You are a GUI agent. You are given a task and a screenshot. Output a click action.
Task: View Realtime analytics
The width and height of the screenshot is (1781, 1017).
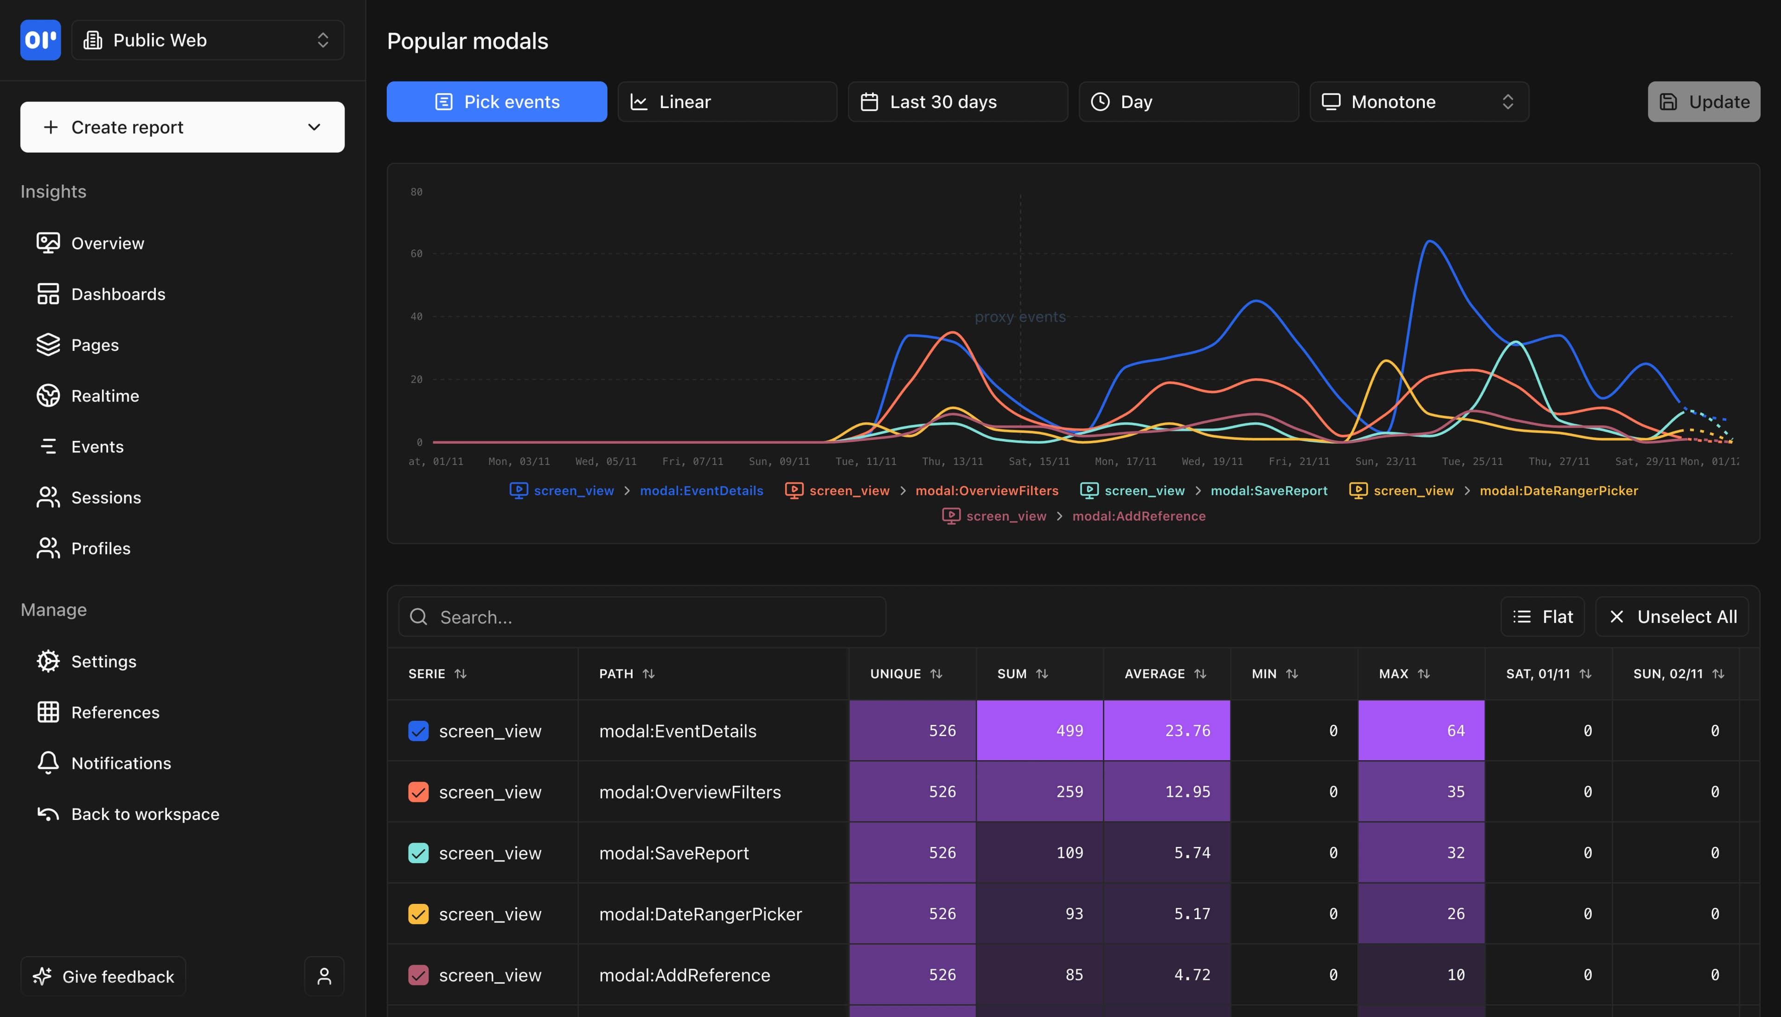click(x=105, y=395)
